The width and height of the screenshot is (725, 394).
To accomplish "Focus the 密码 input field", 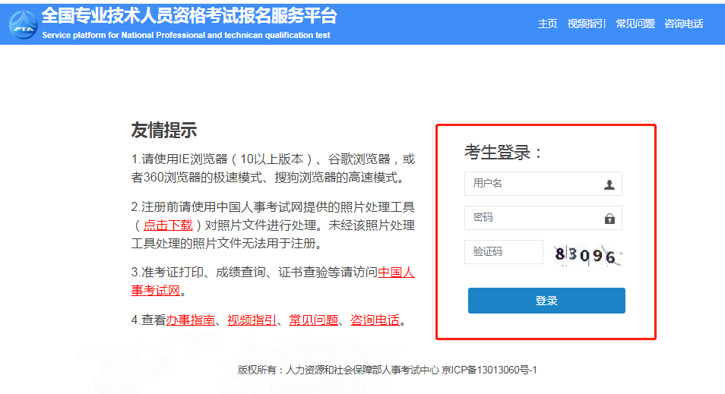I will pos(532,218).
